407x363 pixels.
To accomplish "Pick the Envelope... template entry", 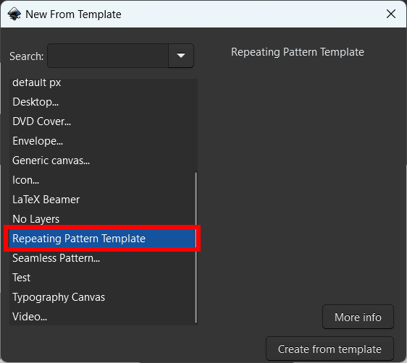I will pyautogui.click(x=102, y=141).
